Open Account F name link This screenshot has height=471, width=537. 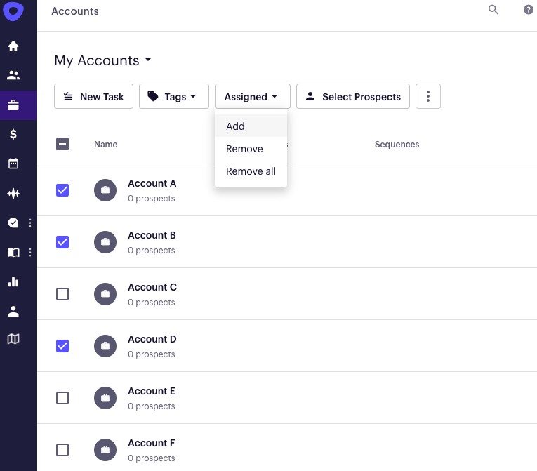click(x=152, y=443)
